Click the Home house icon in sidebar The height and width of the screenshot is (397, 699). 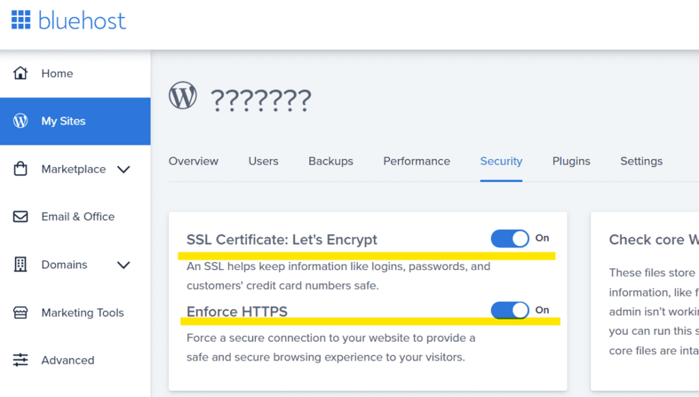[x=20, y=73]
